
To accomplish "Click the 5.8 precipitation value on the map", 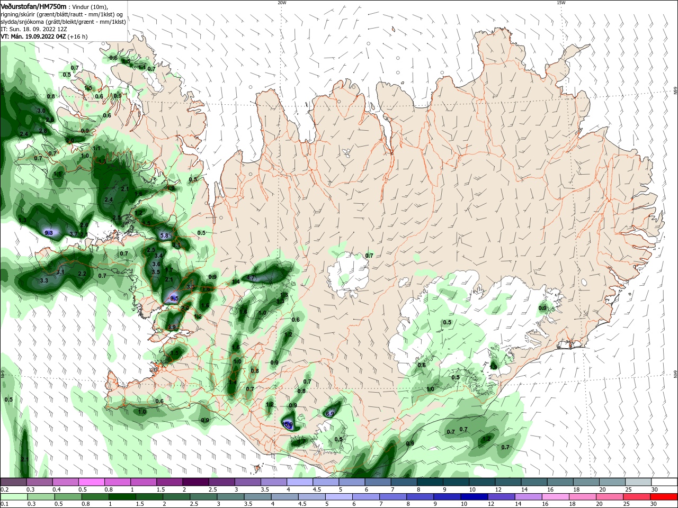I will pyautogui.click(x=164, y=235).
